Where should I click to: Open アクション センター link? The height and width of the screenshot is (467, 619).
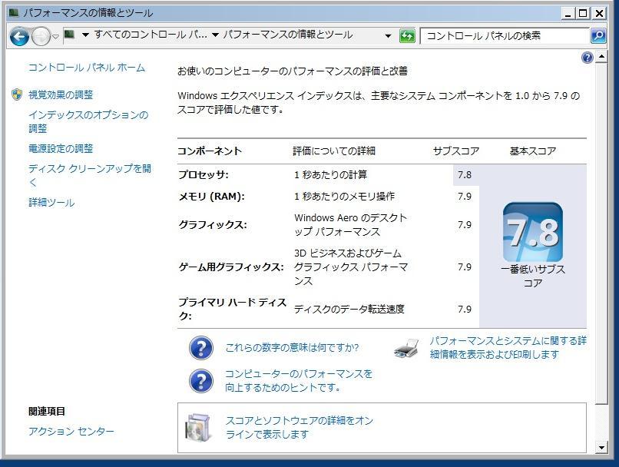[71, 431]
